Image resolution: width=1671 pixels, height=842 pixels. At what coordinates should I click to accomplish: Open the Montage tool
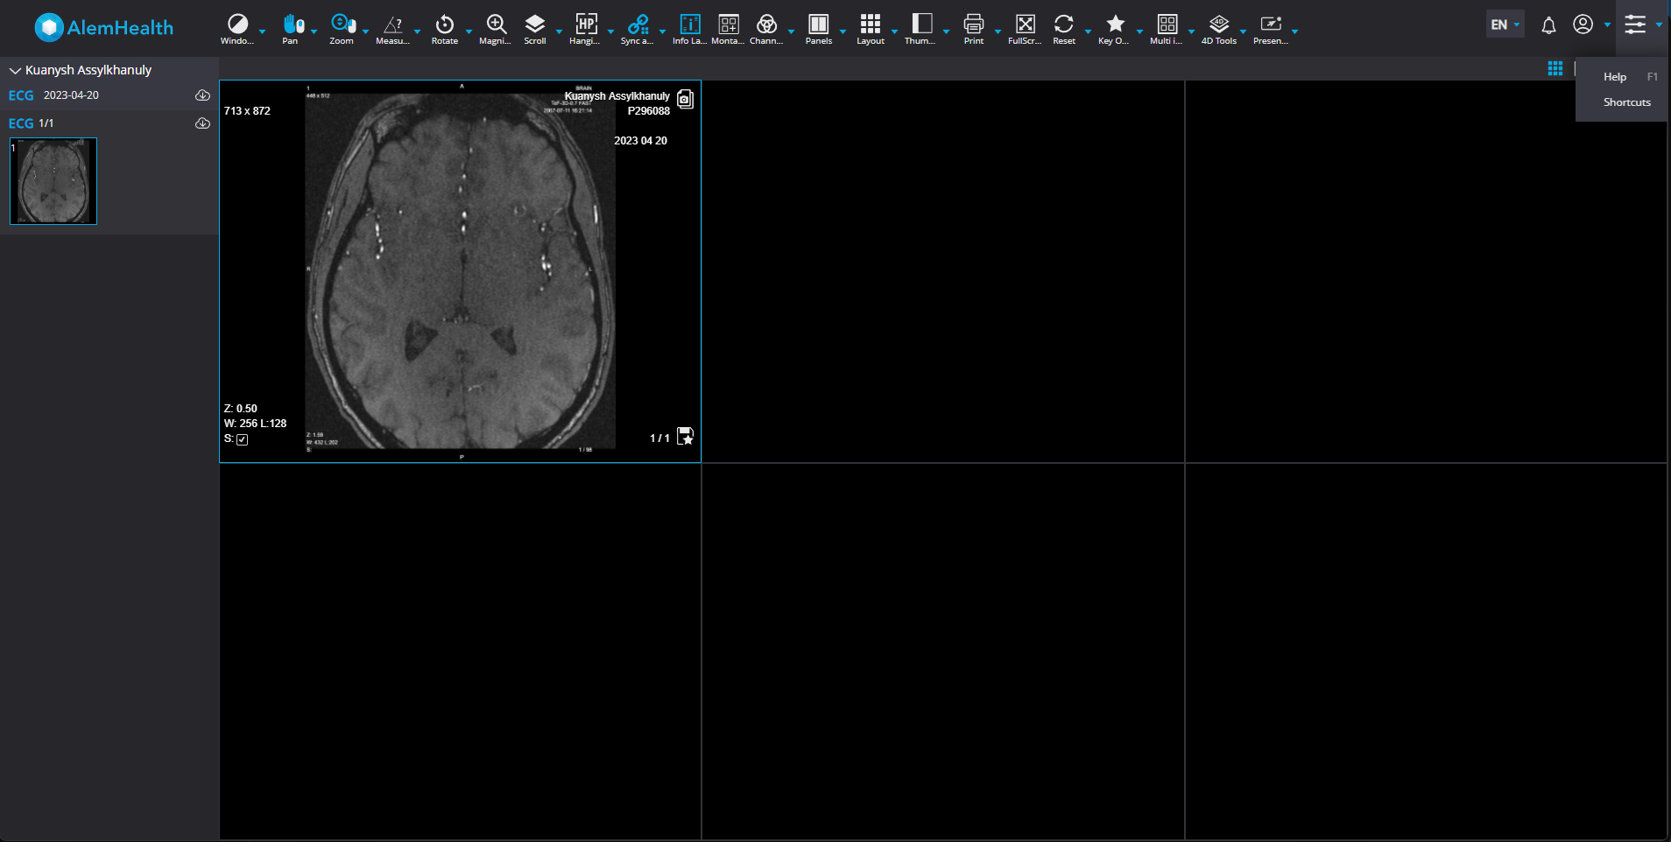(728, 28)
